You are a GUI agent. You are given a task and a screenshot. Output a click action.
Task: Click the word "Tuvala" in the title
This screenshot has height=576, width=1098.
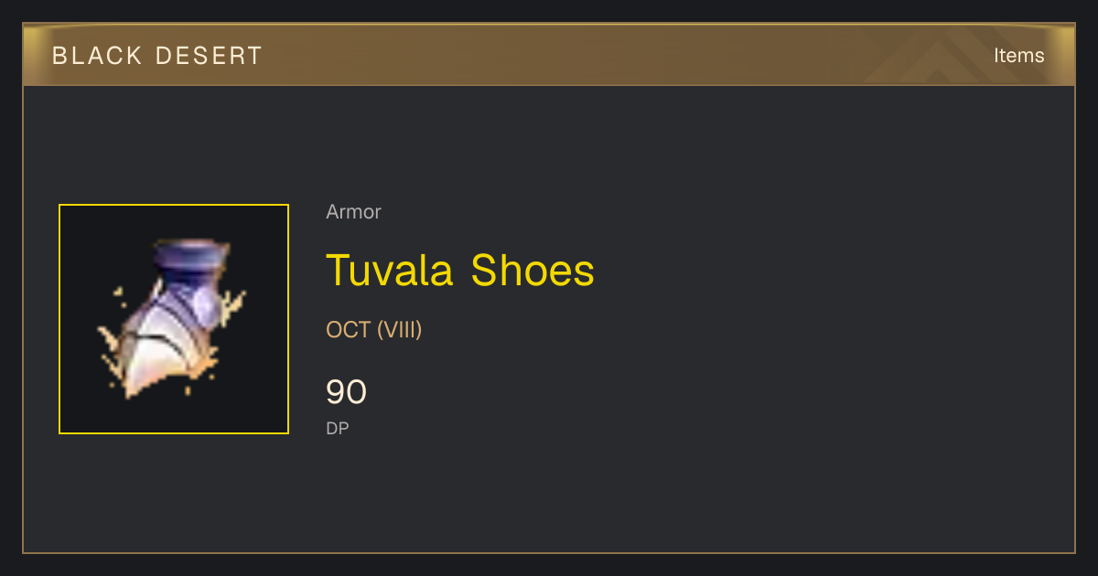(392, 271)
